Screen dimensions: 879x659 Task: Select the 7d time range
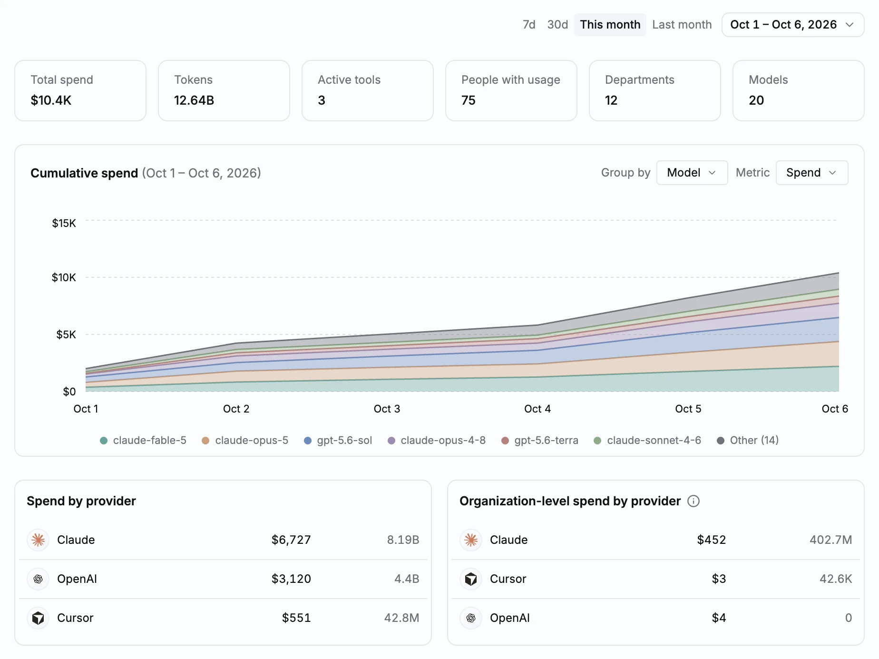pos(529,25)
